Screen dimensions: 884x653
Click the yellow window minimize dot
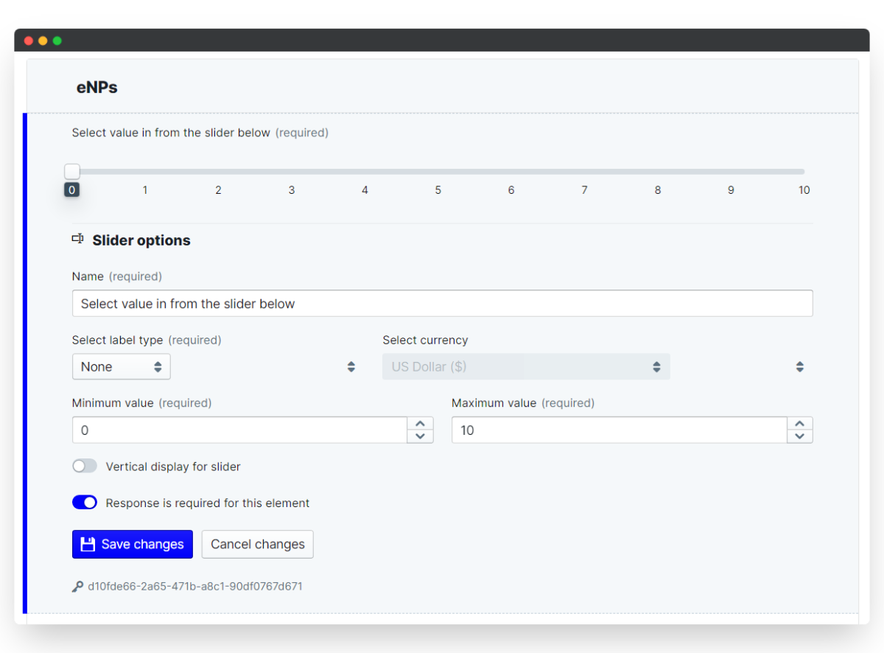click(x=43, y=41)
